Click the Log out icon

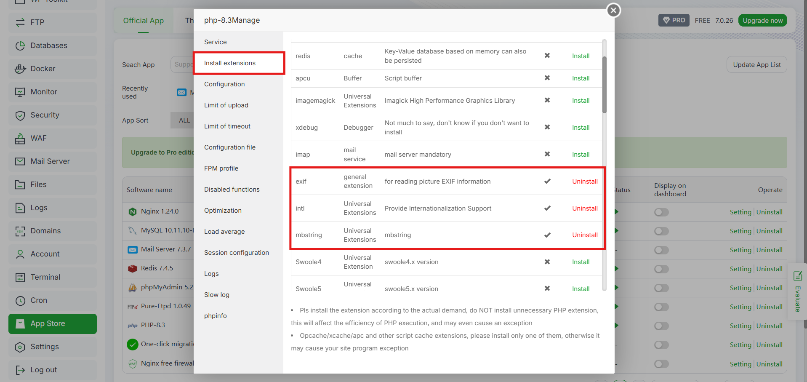point(20,370)
